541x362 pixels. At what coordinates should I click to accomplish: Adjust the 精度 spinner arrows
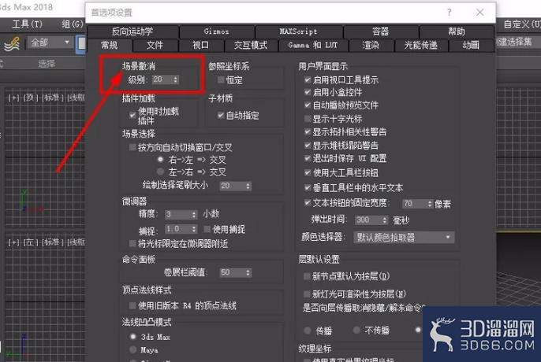(x=194, y=215)
